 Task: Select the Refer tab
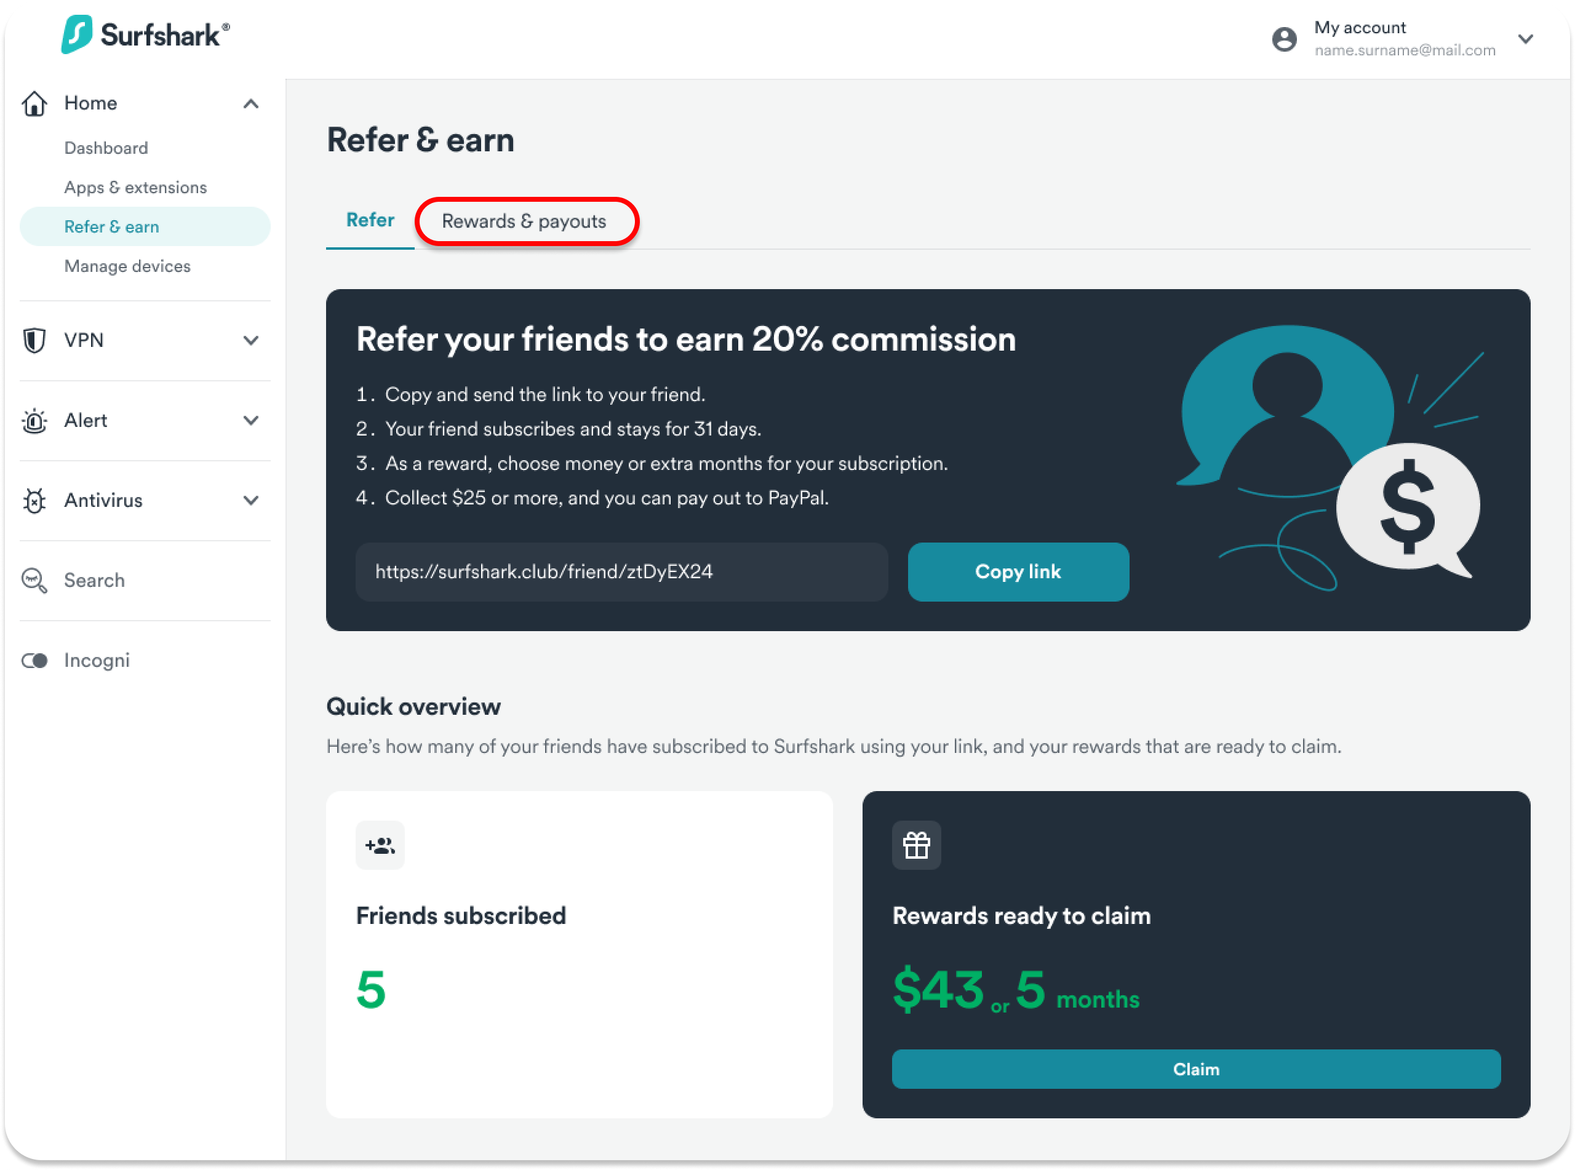370,220
